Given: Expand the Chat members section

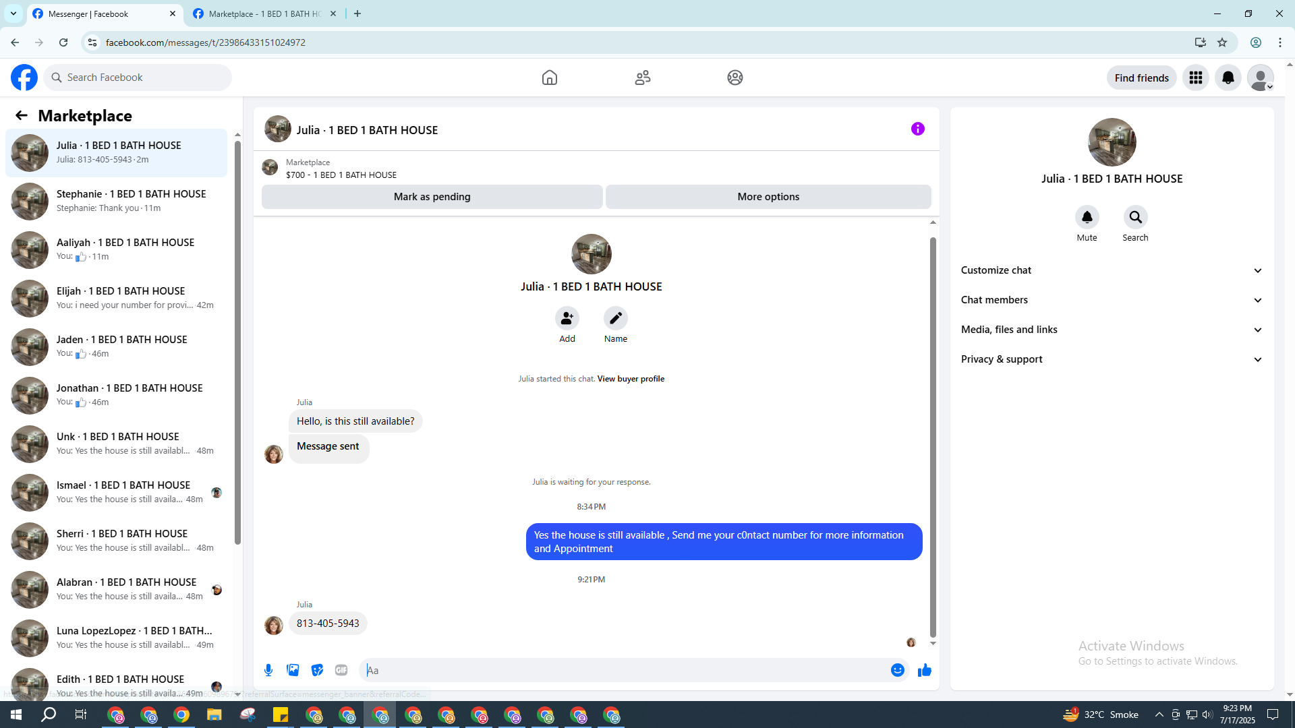Looking at the screenshot, I should coord(1112,300).
